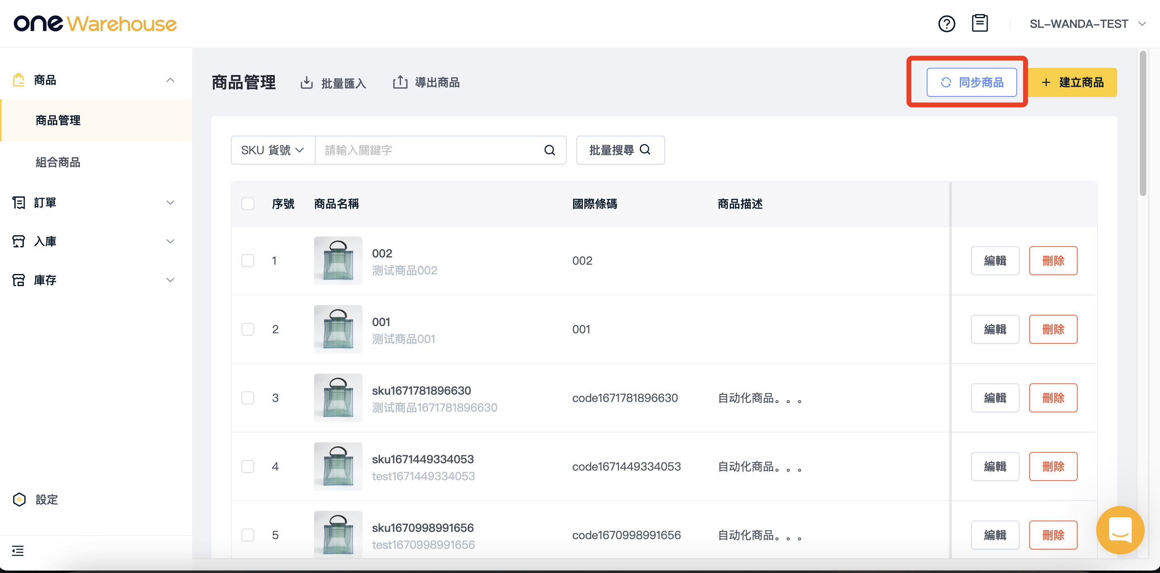Click 刪除 for sku1670998991656
Image resolution: width=1160 pixels, height=573 pixels.
tap(1053, 535)
